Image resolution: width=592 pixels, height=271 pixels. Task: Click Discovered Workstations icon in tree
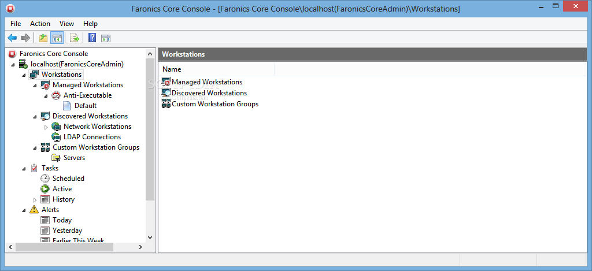click(45, 116)
